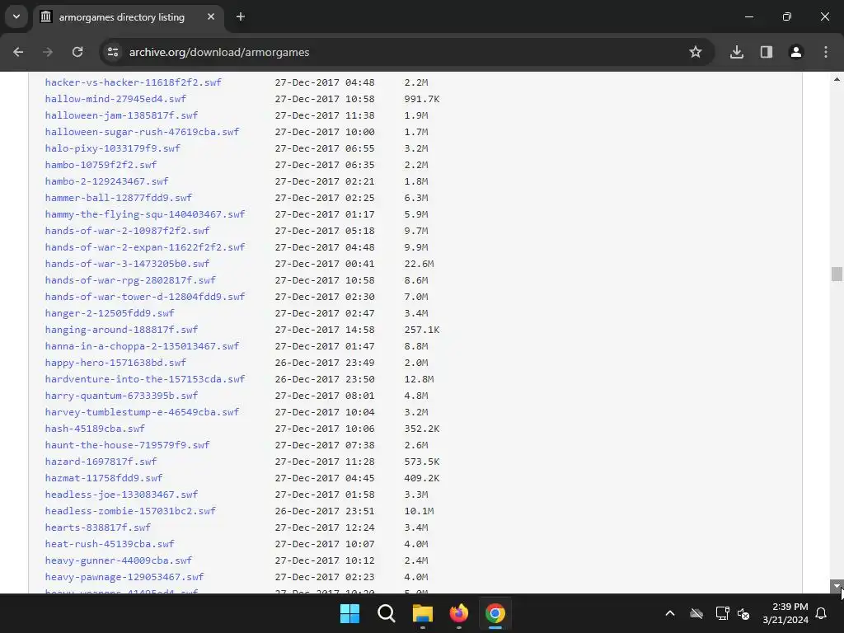Open hazard-1697817f.swf link

[x=101, y=462]
